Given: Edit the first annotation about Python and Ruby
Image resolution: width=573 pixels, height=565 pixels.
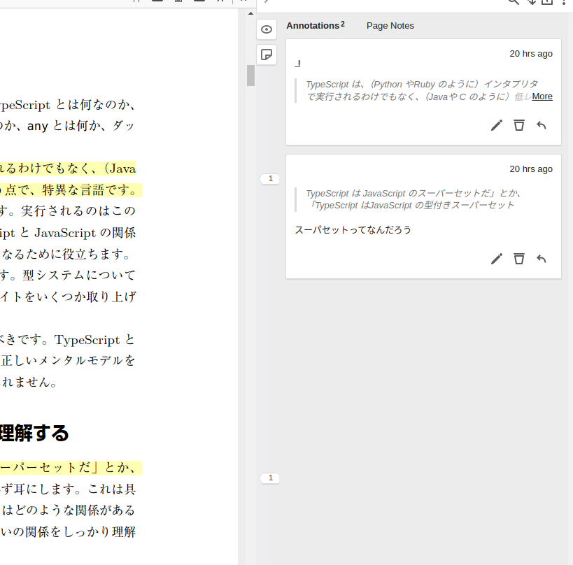Looking at the screenshot, I should point(496,125).
